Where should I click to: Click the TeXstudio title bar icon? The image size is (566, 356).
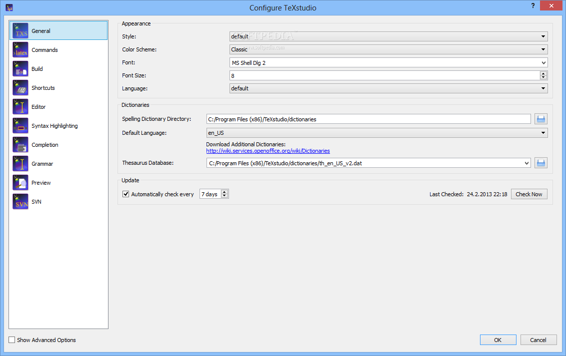9,7
